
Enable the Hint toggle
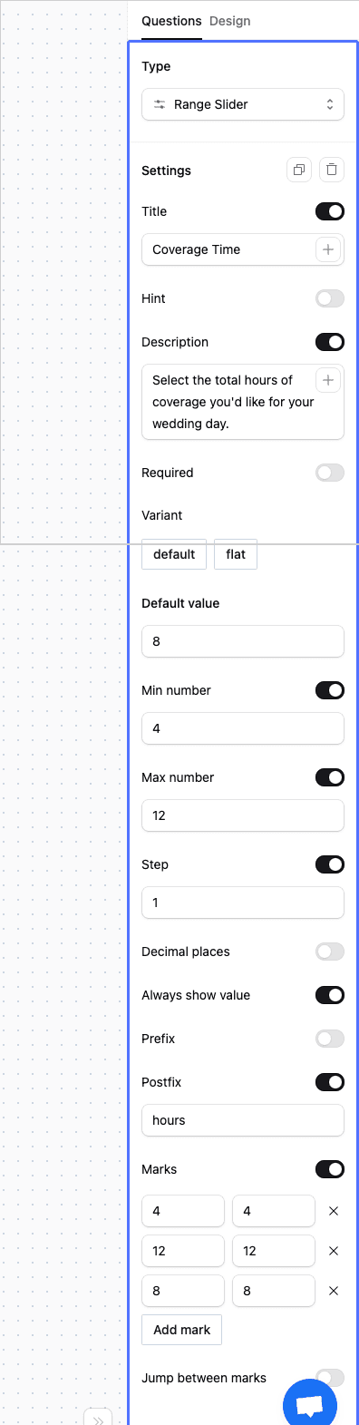click(x=330, y=298)
